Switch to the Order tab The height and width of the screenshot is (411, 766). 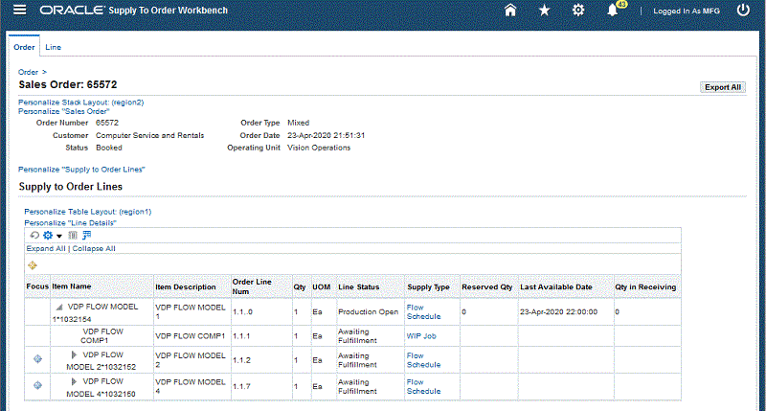[x=25, y=47]
